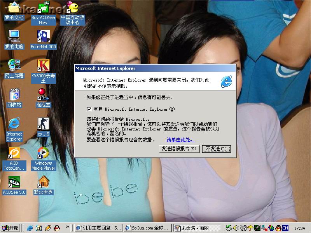311x233 pixels.
Task: Select the ACD FotoCanvas desktop shortcut
Action: 14,159
